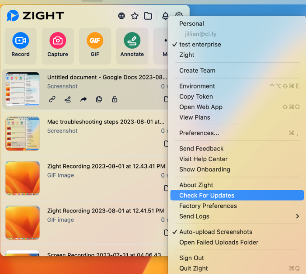Click 'GIF image' label under 12.41.51 recording
The width and height of the screenshot is (306, 274).
tap(60, 219)
